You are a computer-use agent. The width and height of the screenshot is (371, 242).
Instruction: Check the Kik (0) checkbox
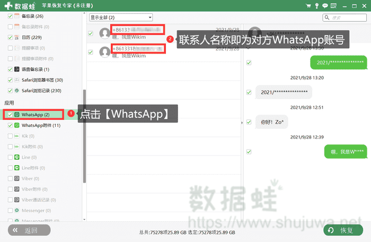[x=10, y=136]
